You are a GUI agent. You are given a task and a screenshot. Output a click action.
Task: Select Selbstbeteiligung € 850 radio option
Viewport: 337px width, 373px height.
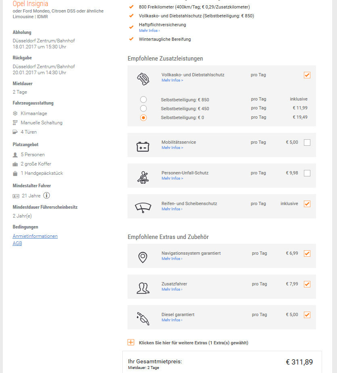(x=143, y=100)
